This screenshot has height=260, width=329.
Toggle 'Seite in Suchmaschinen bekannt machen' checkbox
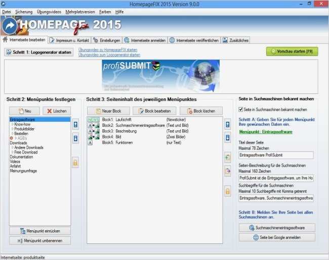point(240,109)
